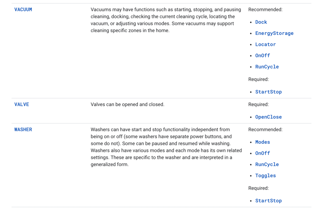Click the Required label in the VALVE row
324x210 pixels.
click(x=258, y=104)
